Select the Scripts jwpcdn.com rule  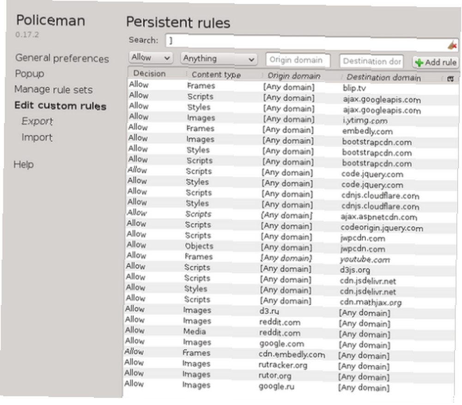291,236
